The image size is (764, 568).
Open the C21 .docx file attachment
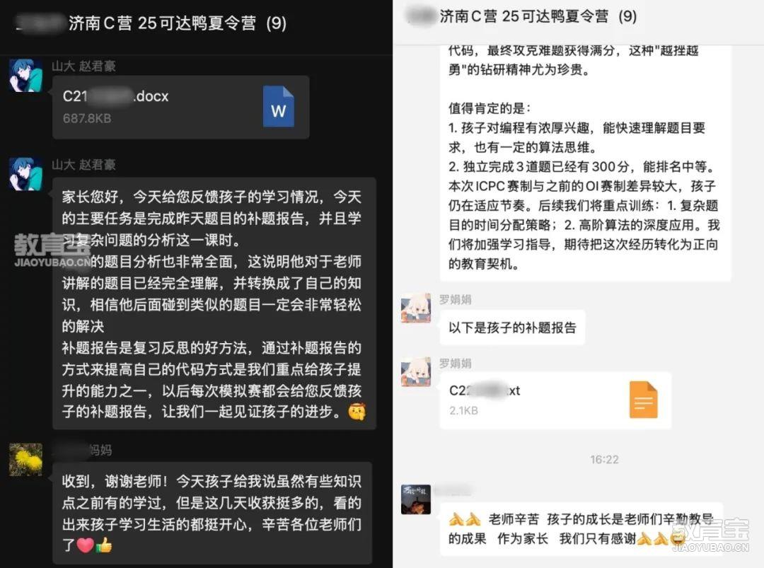coord(181,108)
